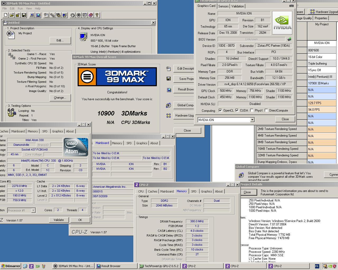The height and width of the screenshot is (270, 338).
Task: Click the NVIDIA logo in GPU-Z
Action: pyautogui.click(x=282, y=23)
